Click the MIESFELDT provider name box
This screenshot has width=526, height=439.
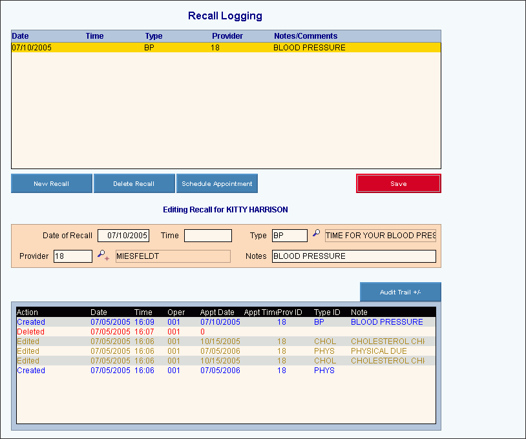point(173,256)
